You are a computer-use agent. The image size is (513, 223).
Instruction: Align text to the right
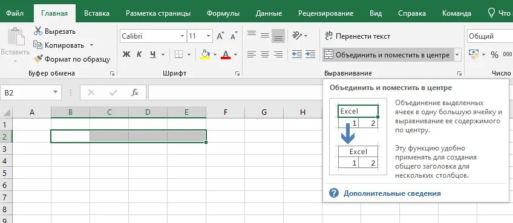(x=278, y=54)
